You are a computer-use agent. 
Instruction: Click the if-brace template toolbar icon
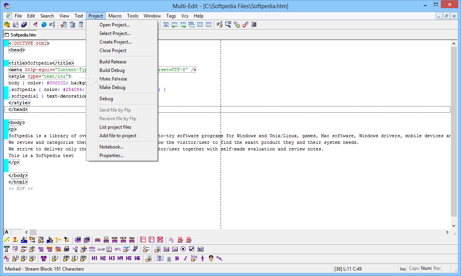coord(52,25)
